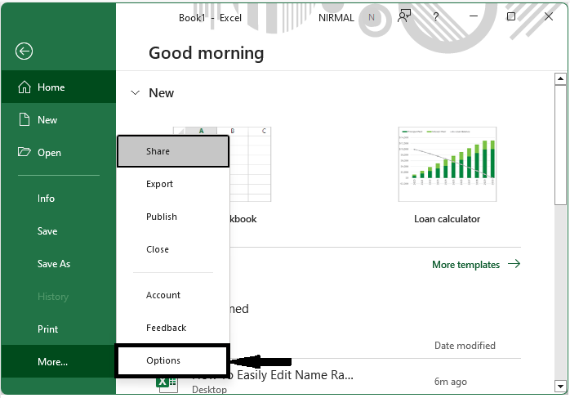Select Export in the popup menu
This screenshot has height=398, width=570.
pyautogui.click(x=173, y=184)
